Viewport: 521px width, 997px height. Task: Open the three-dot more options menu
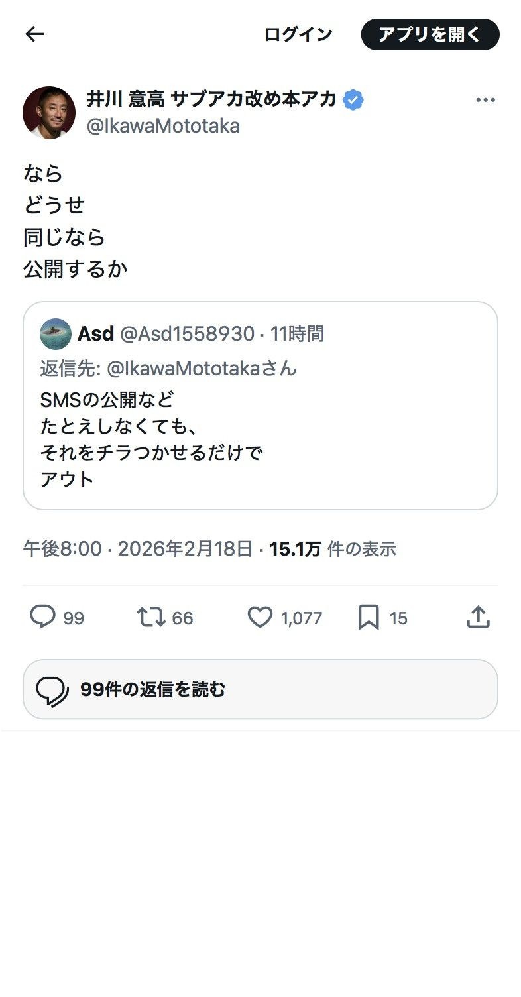[485, 100]
